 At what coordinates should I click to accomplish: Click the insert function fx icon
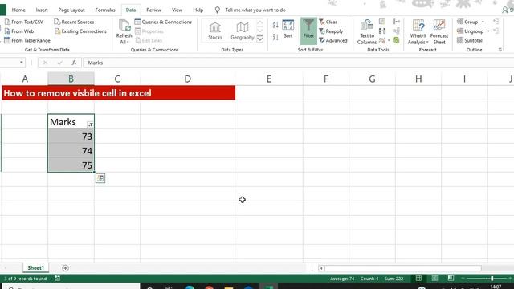click(x=74, y=63)
